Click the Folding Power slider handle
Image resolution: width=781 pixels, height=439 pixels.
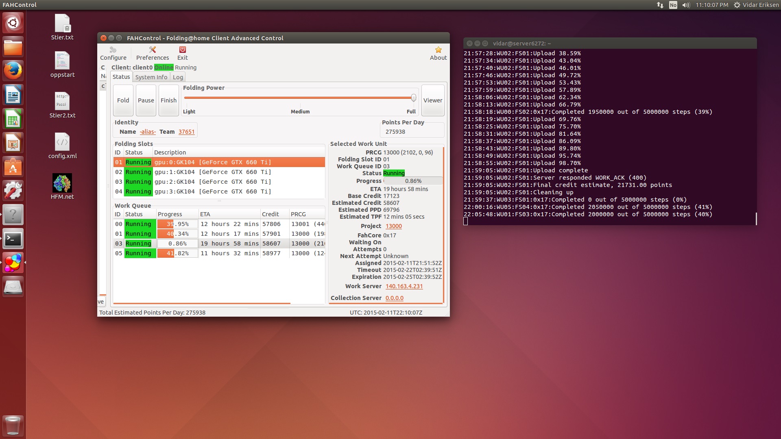pyautogui.click(x=414, y=98)
